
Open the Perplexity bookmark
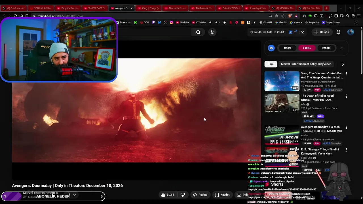pyautogui.click(x=312, y=22)
